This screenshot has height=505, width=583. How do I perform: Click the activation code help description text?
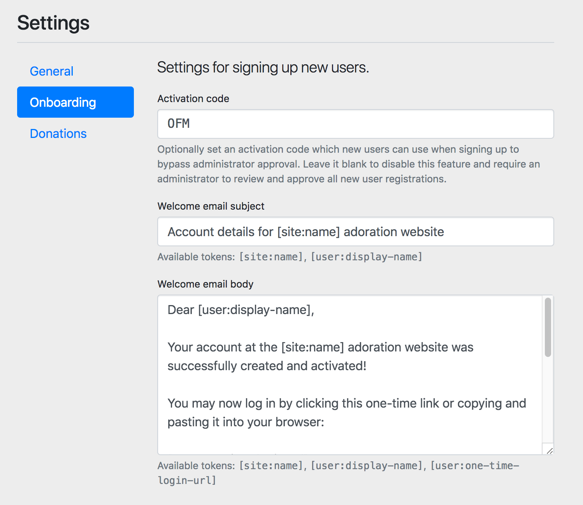348,164
